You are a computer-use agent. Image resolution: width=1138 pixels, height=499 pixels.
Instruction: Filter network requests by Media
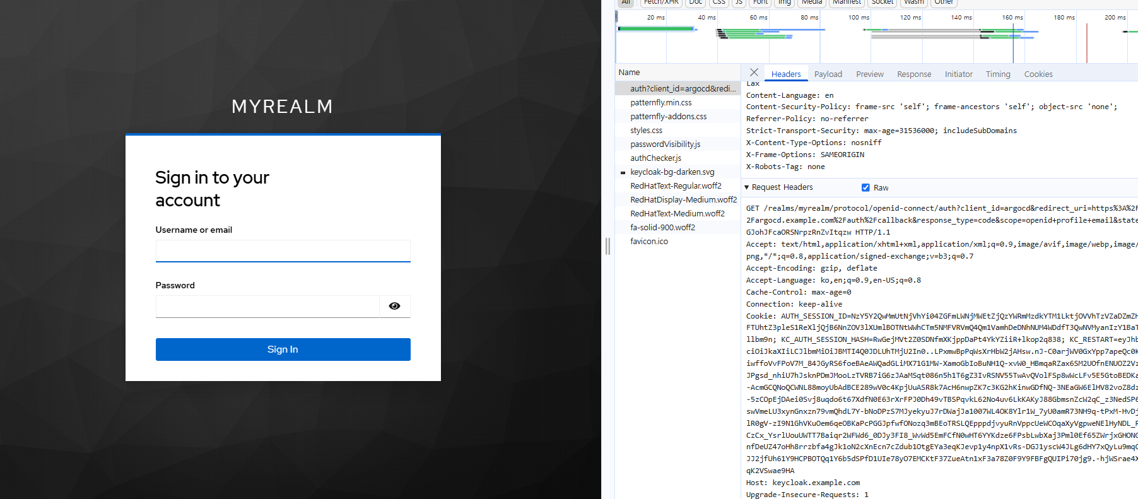[x=812, y=3]
